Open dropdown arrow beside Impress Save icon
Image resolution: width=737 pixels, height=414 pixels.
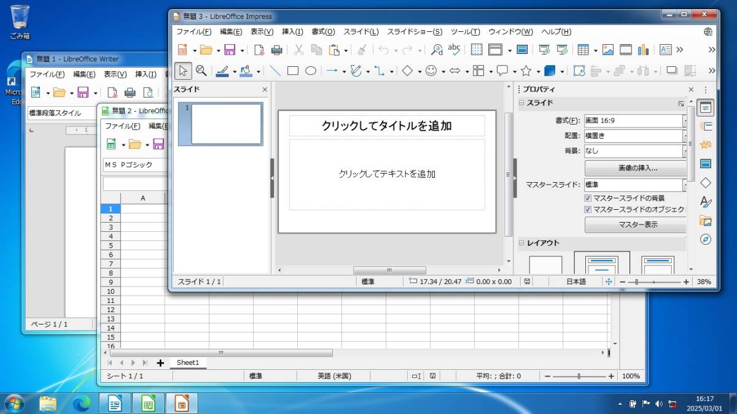[242, 50]
